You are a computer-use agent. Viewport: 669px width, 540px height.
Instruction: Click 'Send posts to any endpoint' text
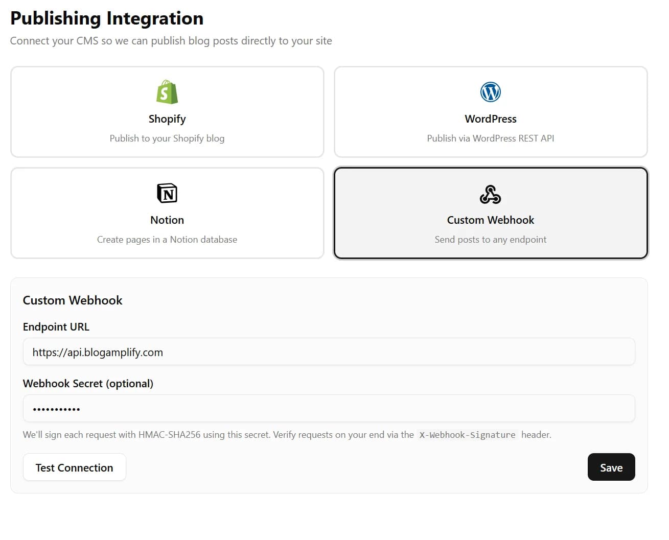click(x=490, y=239)
